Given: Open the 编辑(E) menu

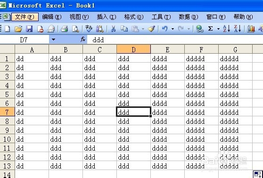Looking at the screenshot, I should (x=52, y=17).
